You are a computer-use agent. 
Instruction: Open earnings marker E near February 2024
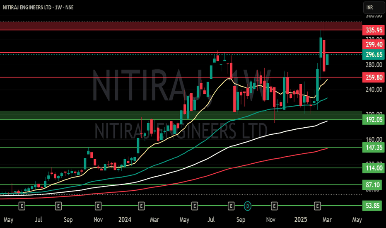click(x=141, y=206)
